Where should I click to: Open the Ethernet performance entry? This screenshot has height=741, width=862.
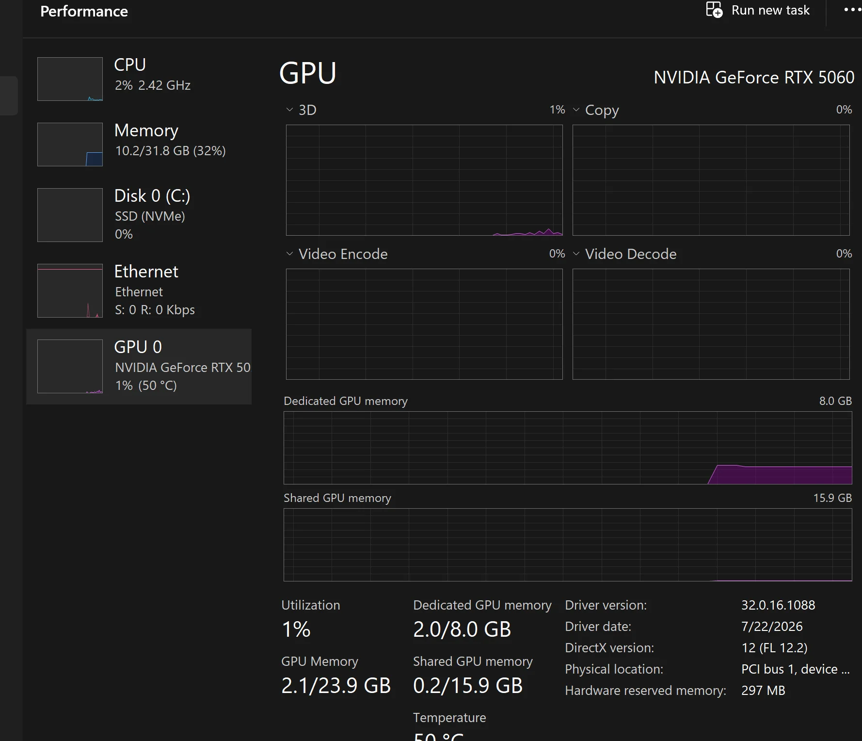(139, 290)
